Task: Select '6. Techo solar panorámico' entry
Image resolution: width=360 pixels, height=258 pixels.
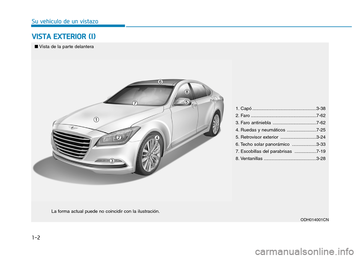Action: [x=280, y=144]
